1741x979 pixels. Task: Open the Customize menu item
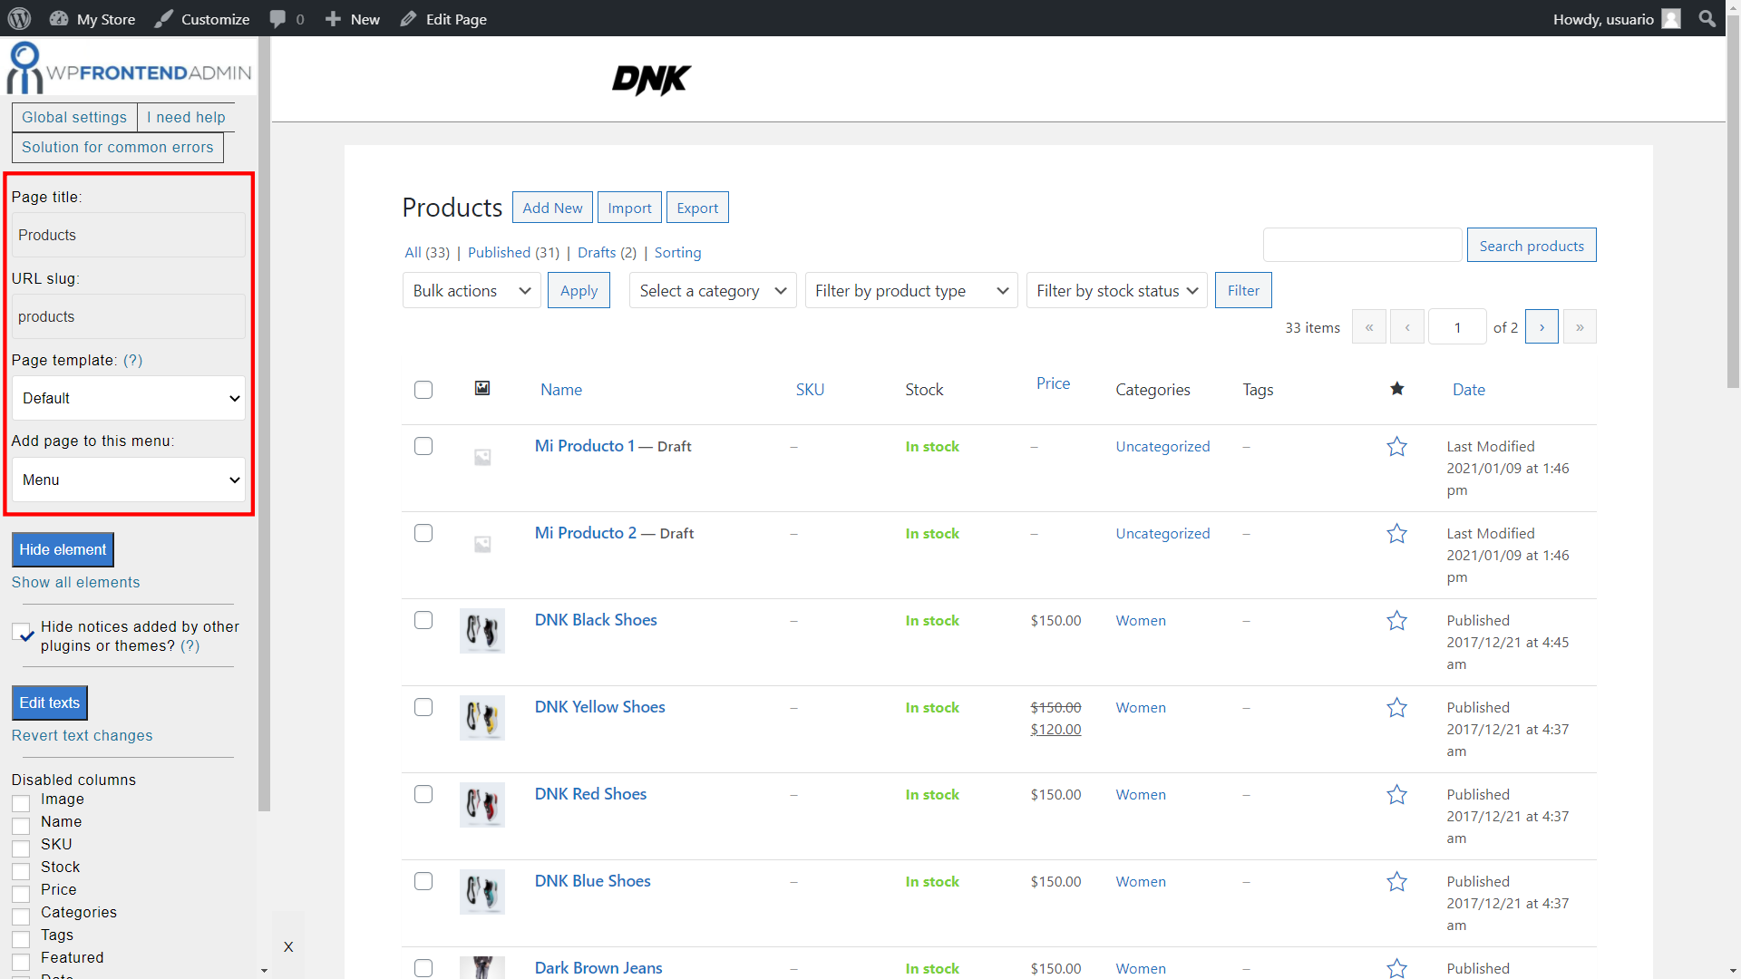coord(202,19)
